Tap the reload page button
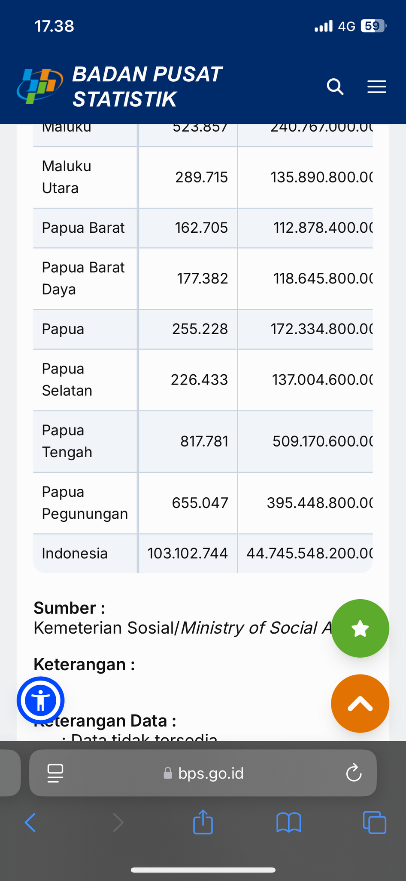The height and width of the screenshot is (881, 406). 353,773
